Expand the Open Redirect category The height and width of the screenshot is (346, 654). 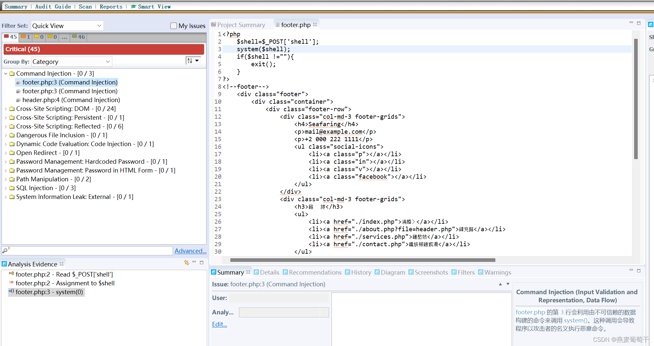(6, 153)
